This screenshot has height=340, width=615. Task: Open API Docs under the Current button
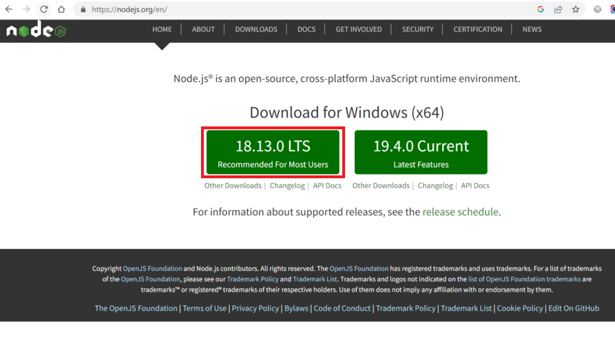pos(475,186)
